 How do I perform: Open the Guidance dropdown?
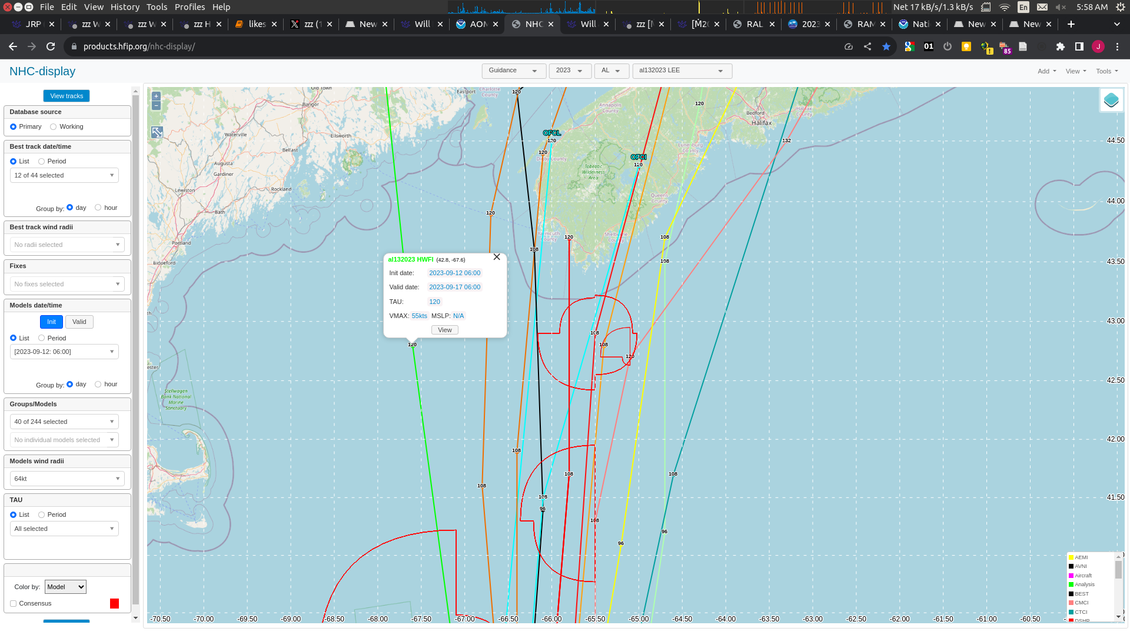click(514, 71)
